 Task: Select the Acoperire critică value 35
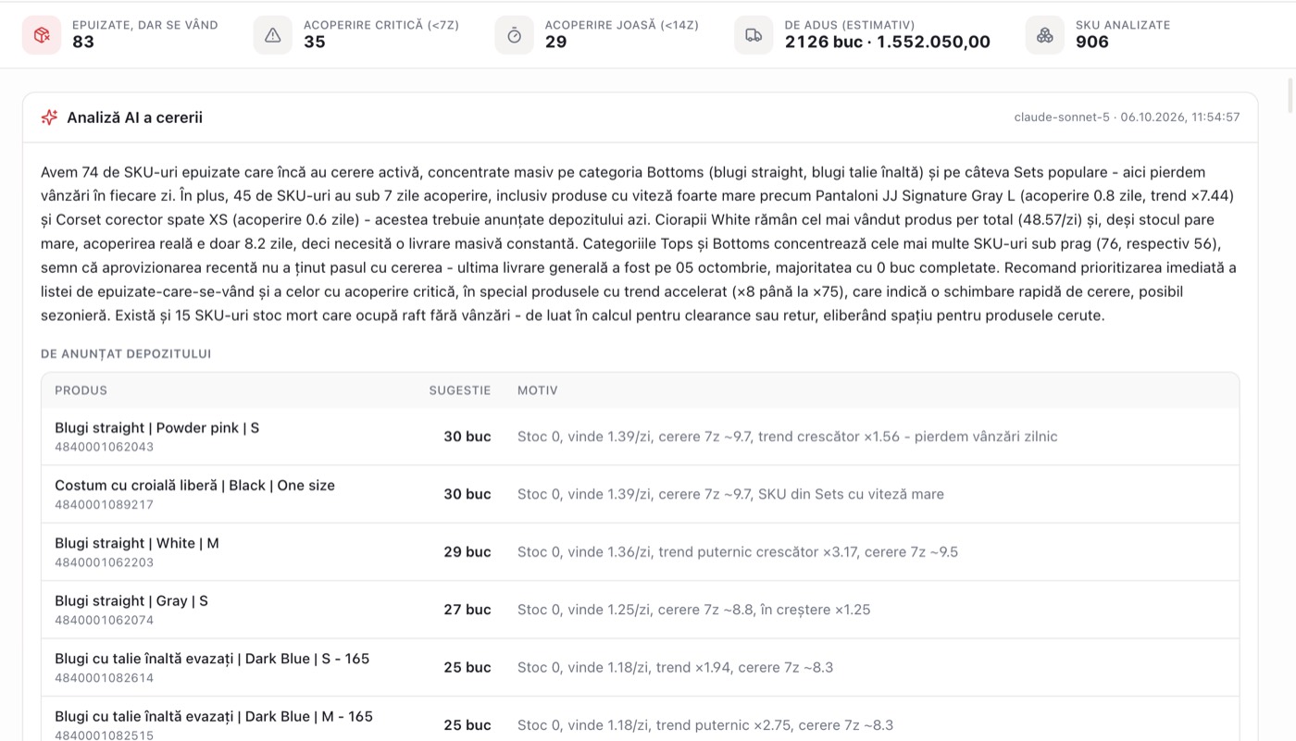point(315,42)
